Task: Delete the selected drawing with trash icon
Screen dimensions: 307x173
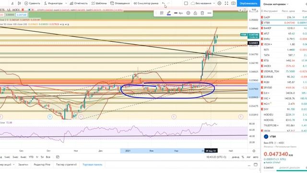Action: pyautogui.click(x=202, y=13)
